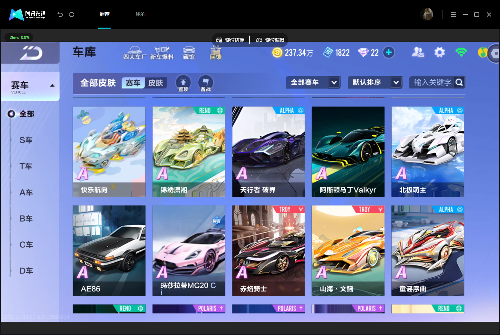Click the 备战 battle-prep flag icon
The height and width of the screenshot is (335, 500).
(x=206, y=83)
